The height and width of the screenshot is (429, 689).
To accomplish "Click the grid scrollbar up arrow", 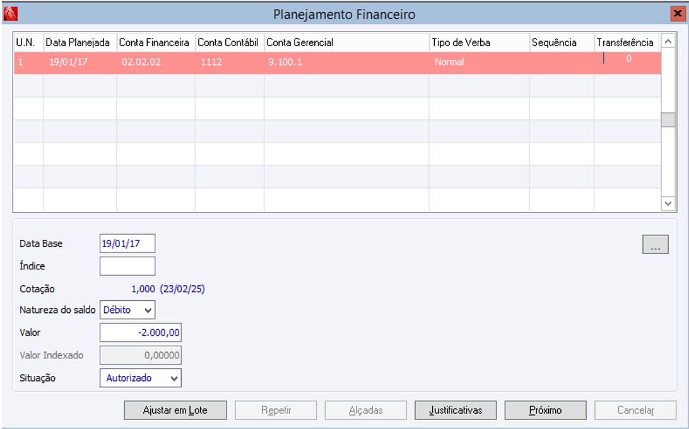I will [668, 42].
